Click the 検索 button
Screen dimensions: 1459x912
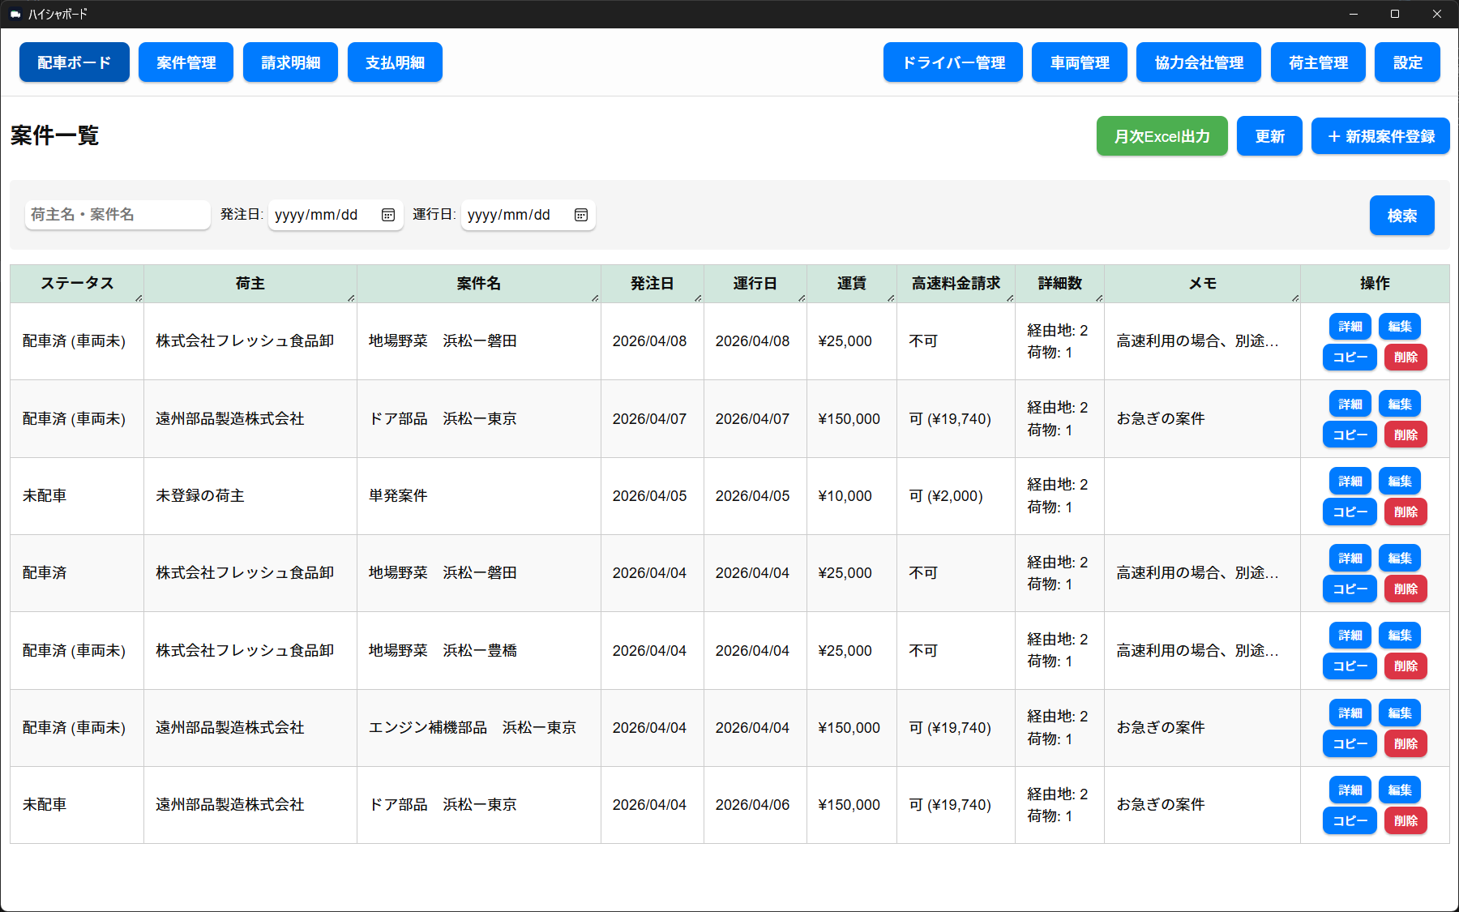coord(1402,216)
